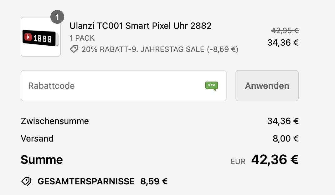
Task: Click the EUR currency label
Action: [x=238, y=162]
